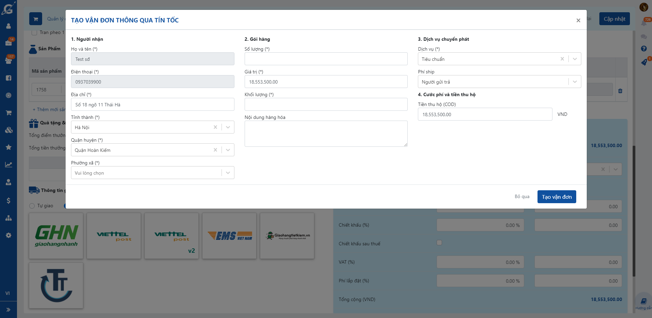Open the star favorites sidebar icon

coord(8,147)
